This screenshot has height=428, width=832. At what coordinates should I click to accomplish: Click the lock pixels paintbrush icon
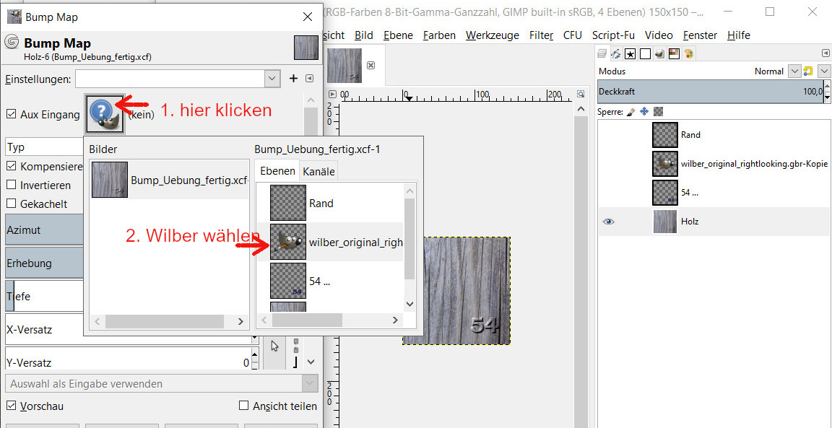click(630, 112)
